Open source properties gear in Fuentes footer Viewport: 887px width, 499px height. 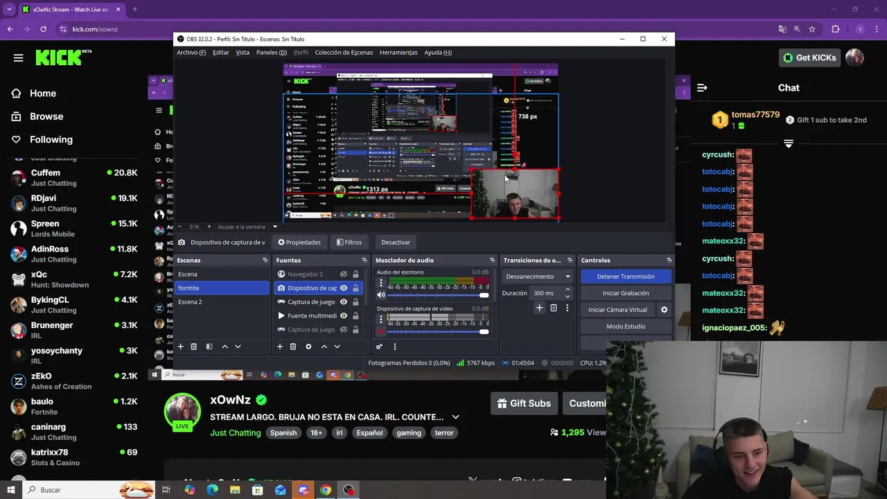coord(308,347)
